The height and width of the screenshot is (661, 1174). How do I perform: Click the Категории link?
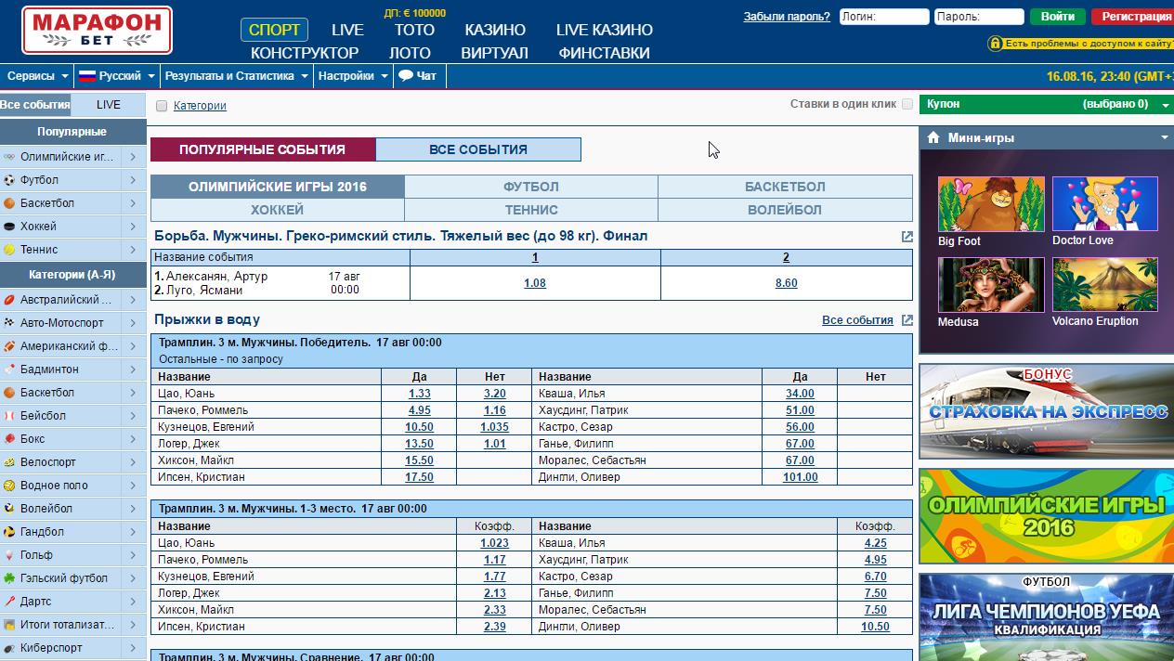200,106
